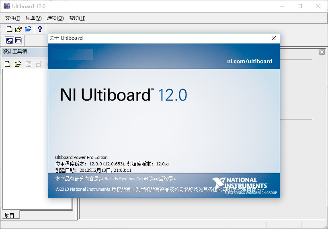328x229 pixels.
Task: Maximize the Ultiboard 12.0 main window
Action: (x=300, y=6)
